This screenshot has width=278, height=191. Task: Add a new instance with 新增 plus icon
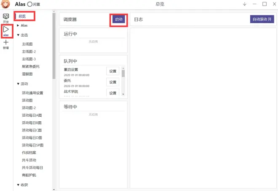point(6,44)
